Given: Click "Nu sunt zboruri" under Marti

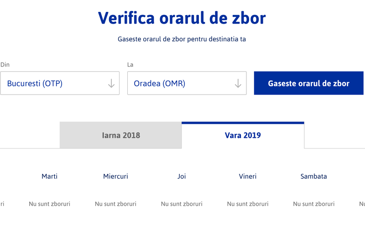Looking at the screenshot, I should click(x=49, y=204).
